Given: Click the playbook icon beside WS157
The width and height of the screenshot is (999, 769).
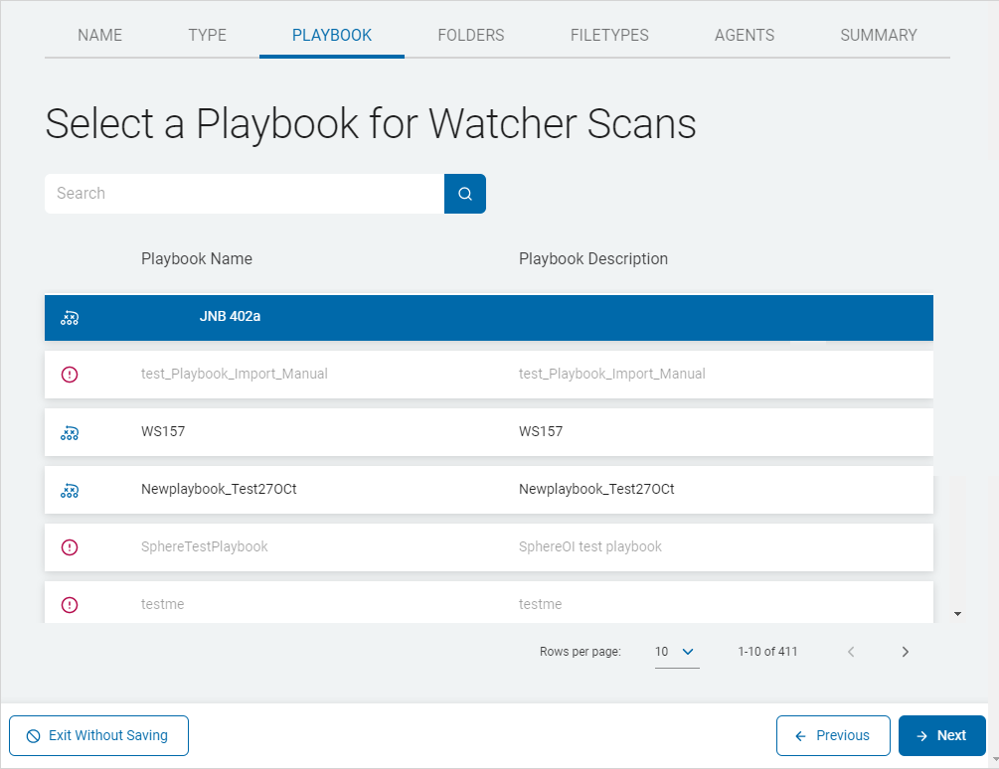Looking at the screenshot, I should (x=70, y=432).
